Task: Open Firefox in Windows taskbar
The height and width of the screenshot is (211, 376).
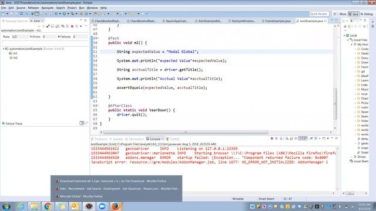Action: coord(116,206)
